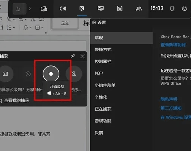Expand the chevron next to the game thumbnail
191x151 pixels.
tap(30, 9)
